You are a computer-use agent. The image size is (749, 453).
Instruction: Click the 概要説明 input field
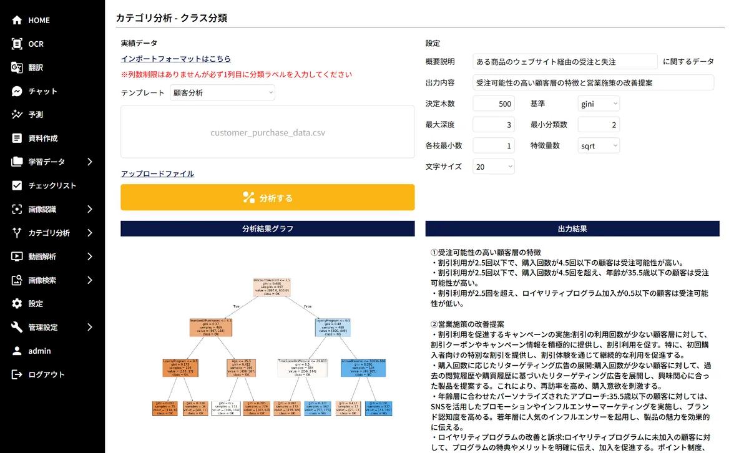click(565, 62)
